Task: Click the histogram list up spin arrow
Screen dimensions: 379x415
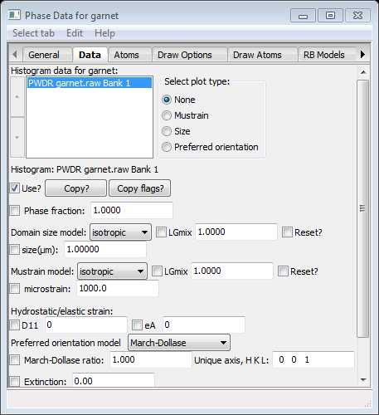Action: coord(17,96)
